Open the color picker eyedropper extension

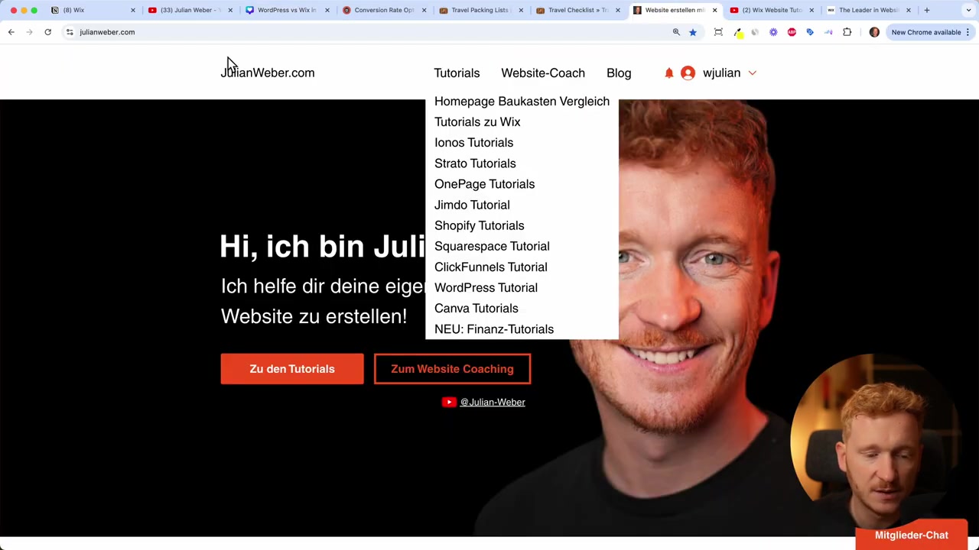[x=737, y=32]
